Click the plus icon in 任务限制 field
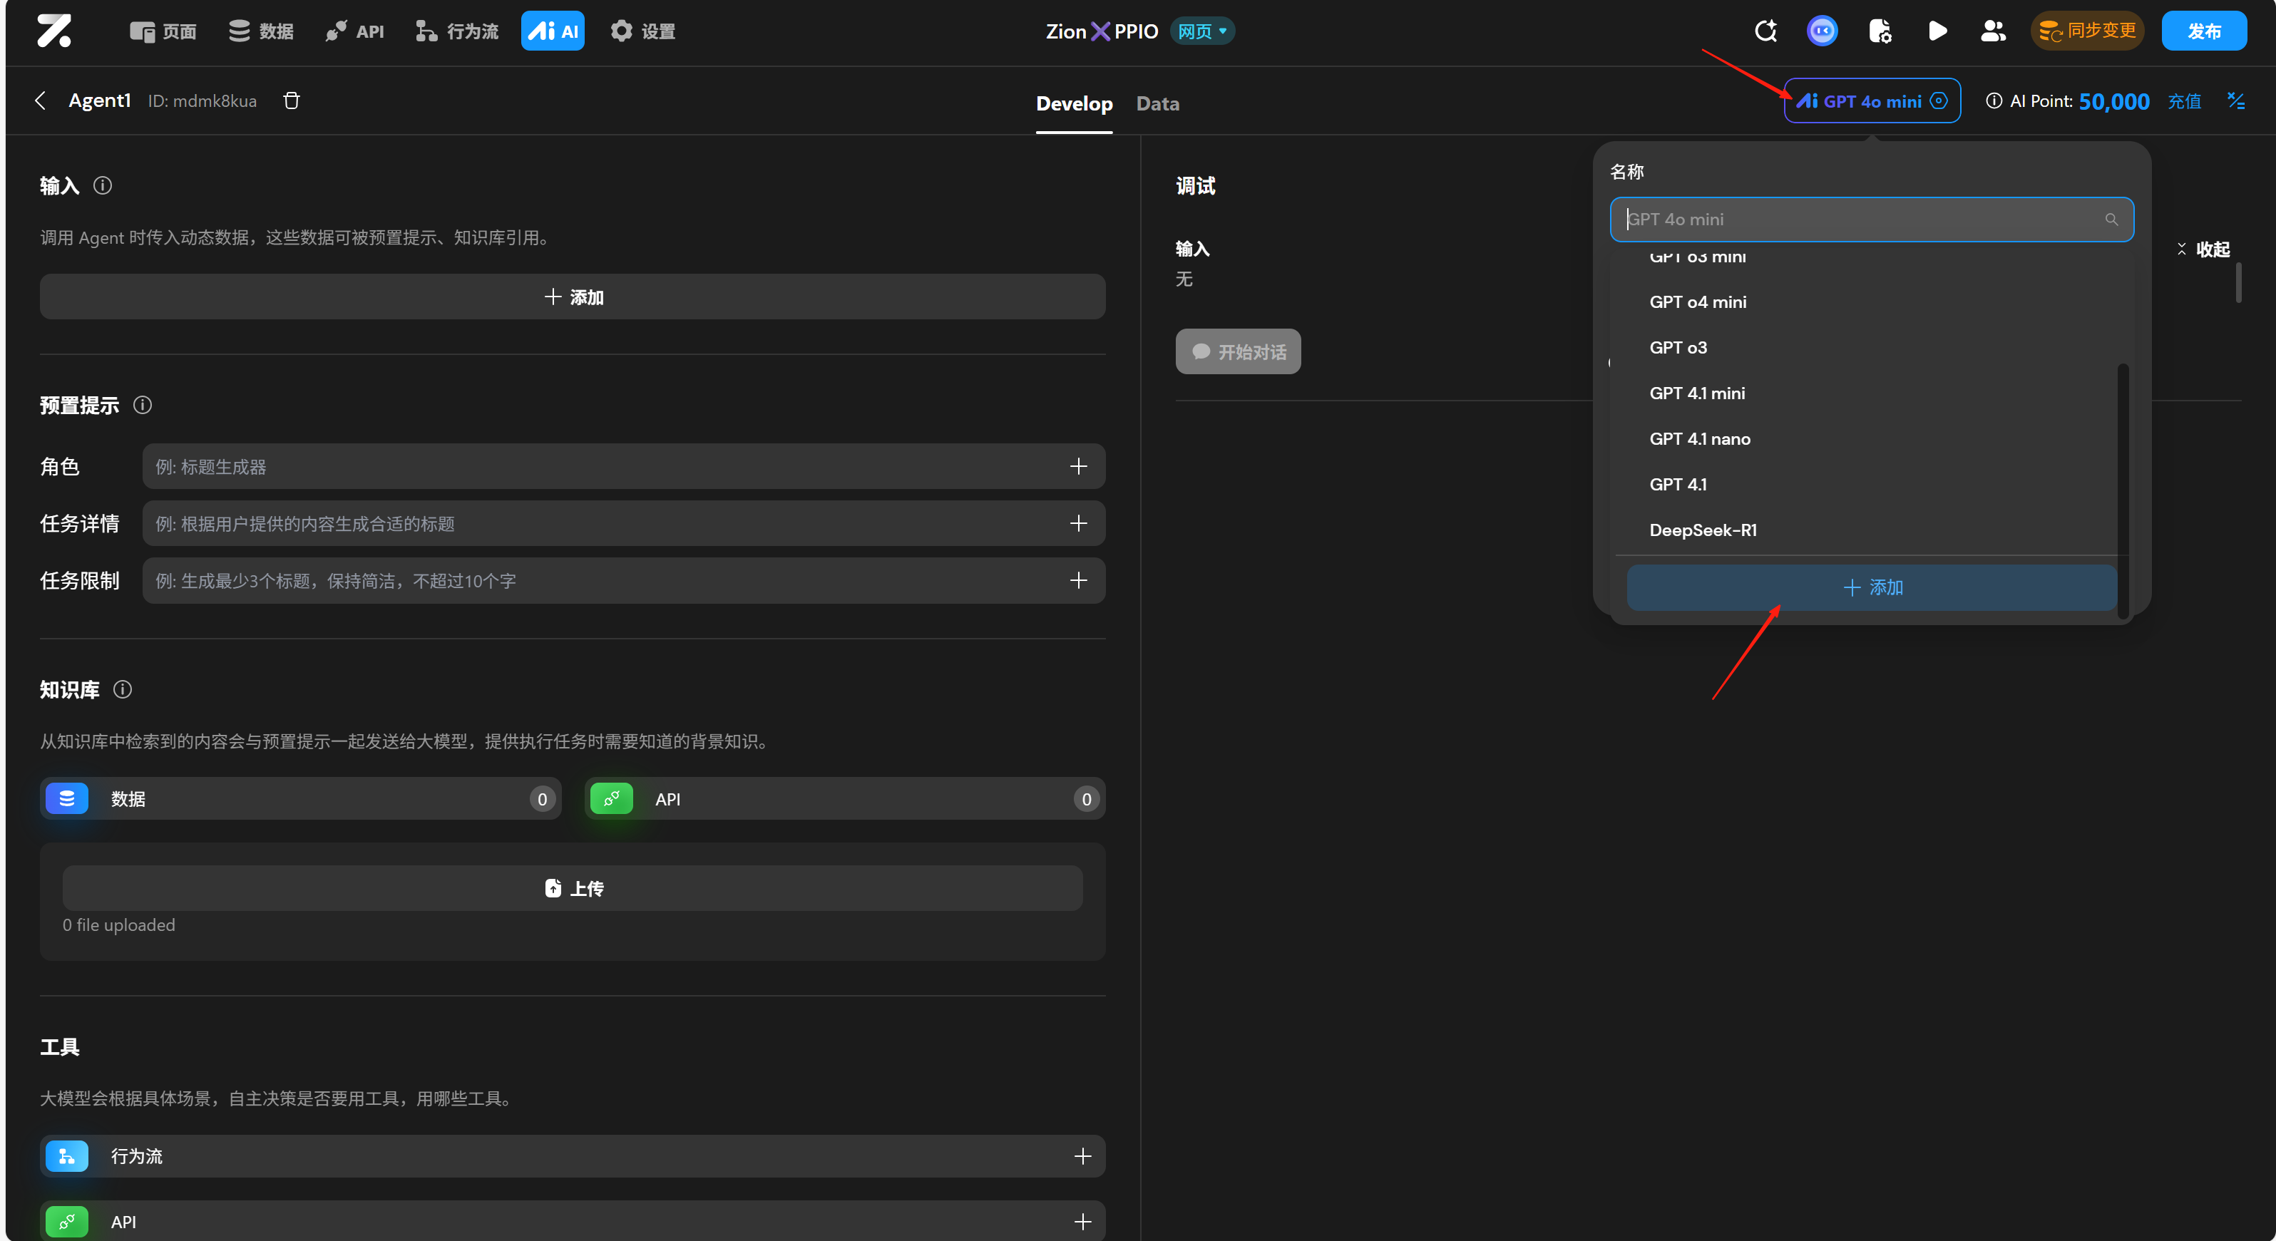Viewport: 2276px width, 1241px height. 1078,580
